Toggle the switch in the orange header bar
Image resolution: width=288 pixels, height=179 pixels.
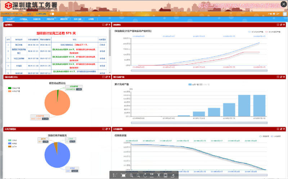pyautogui.click(x=52, y=14)
